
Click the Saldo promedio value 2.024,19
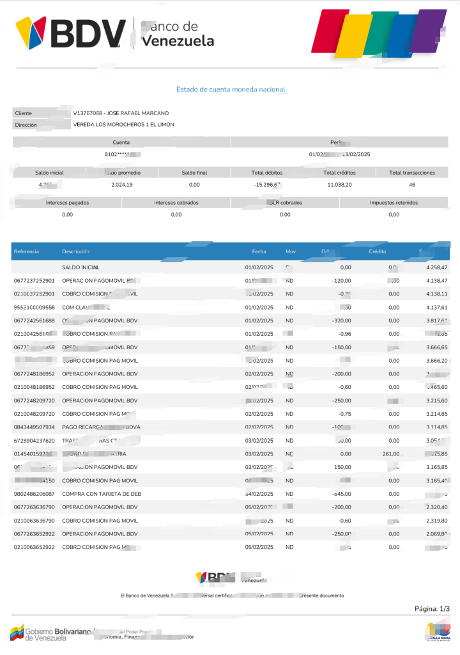click(122, 185)
